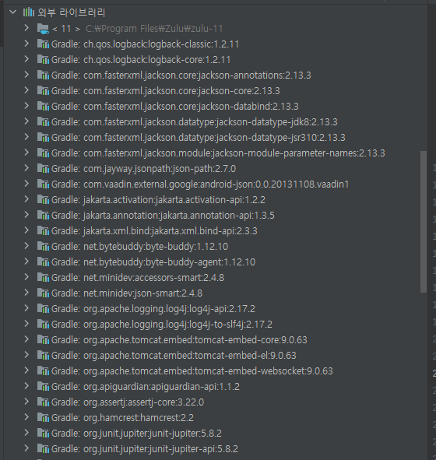The image size is (436, 460).
Task: Click library icon of jackson-annotations:2.13.3
Action: pos(43,75)
